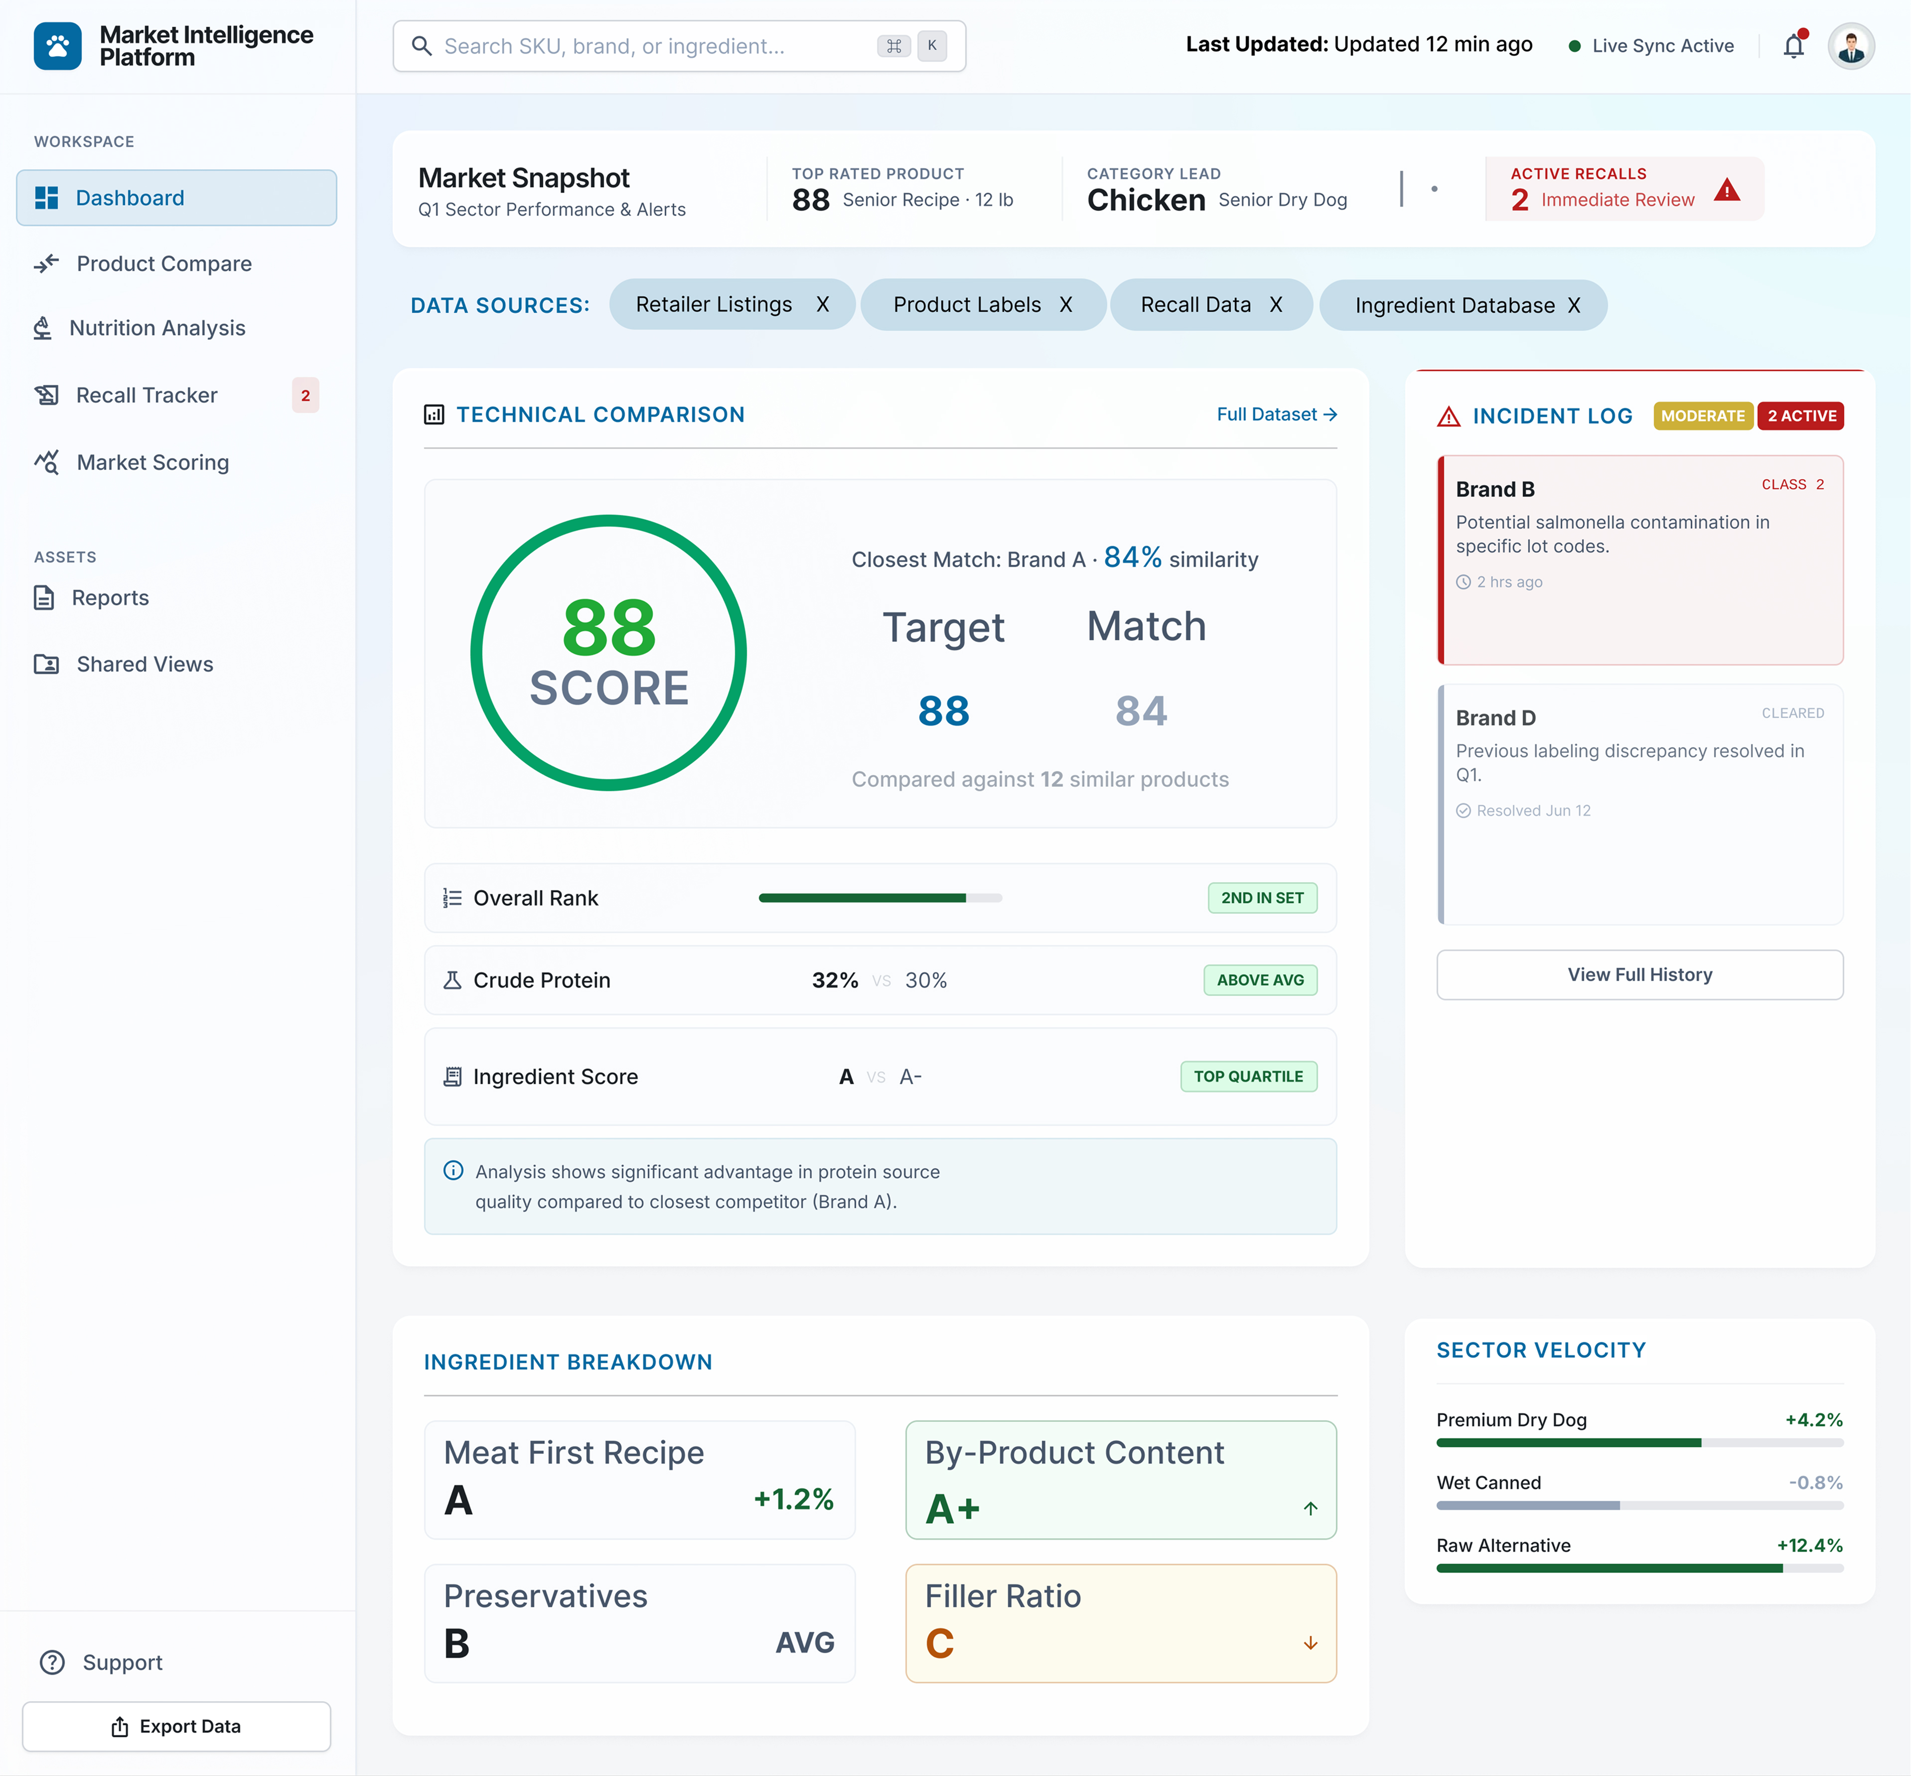This screenshot has height=1776, width=1911.
Task: Click the Reports document icon
Action: point(44,598)
